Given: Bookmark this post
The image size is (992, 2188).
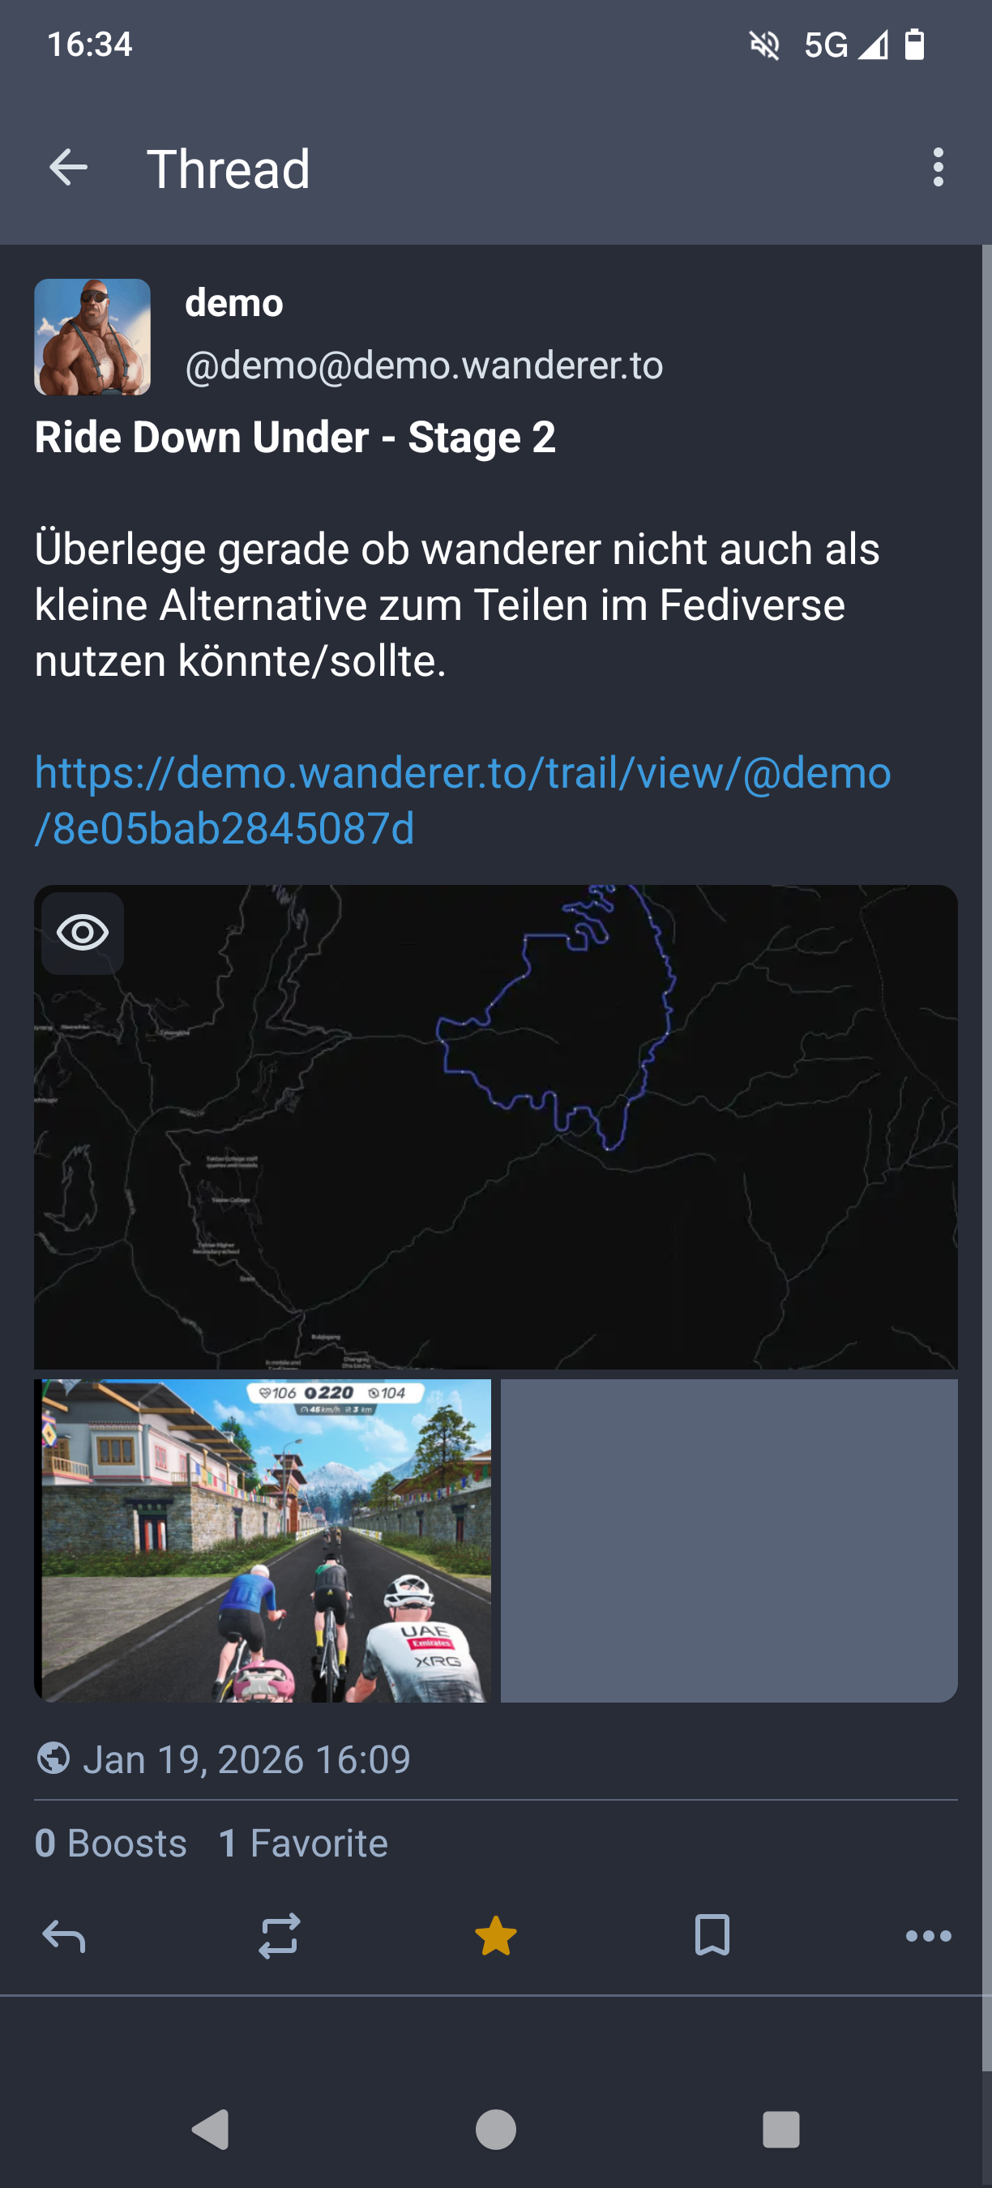Looking at the screenshot, I should (712, 1935).
